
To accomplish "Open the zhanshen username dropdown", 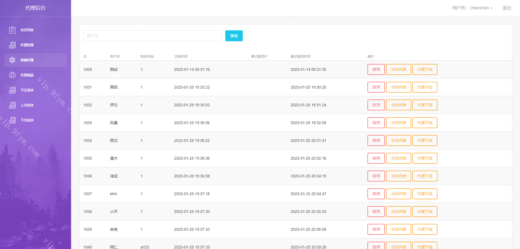I will click(472, 8).
